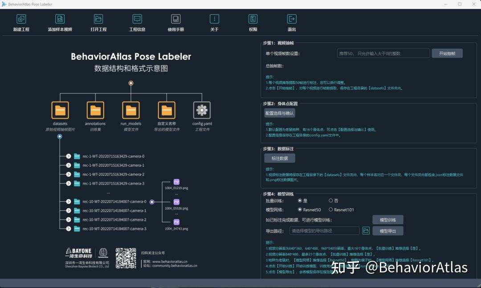This screenshot has height=288, width=481.
Task: Click the 1004_01219.png image icon
Action: 176,182
